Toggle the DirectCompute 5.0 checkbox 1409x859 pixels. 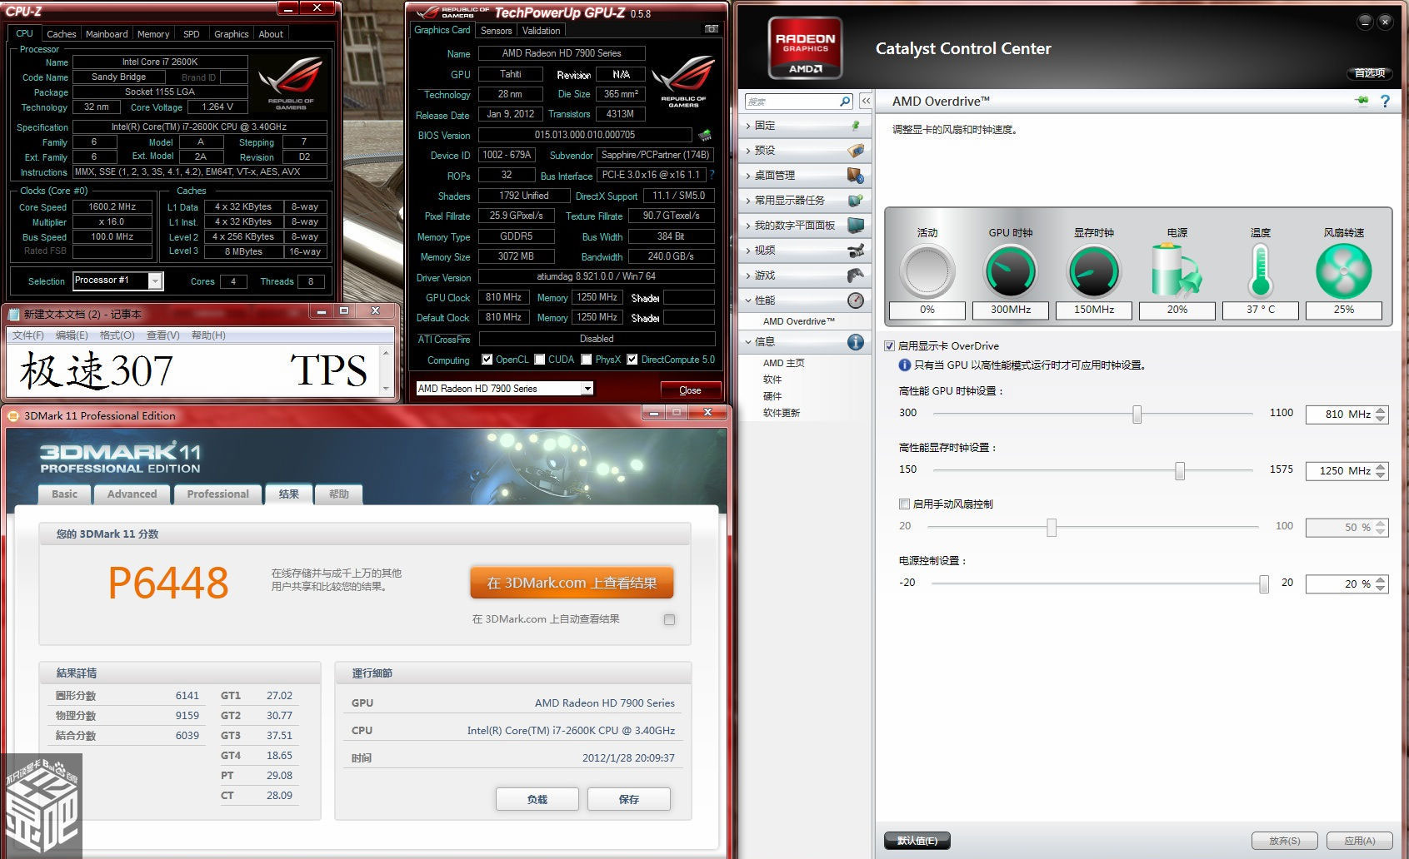point(632,360)
